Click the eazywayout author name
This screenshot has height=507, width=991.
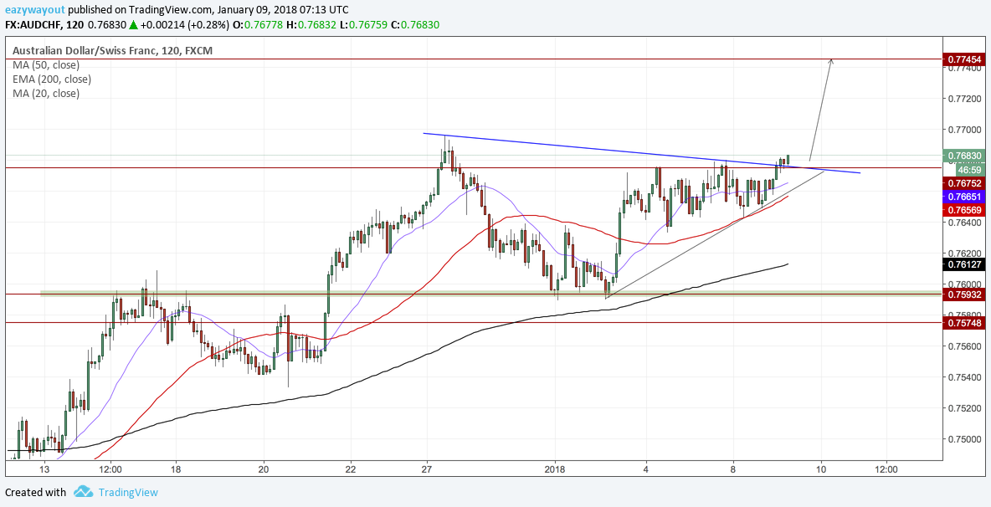pyautogui.click(x=34, y=11)
